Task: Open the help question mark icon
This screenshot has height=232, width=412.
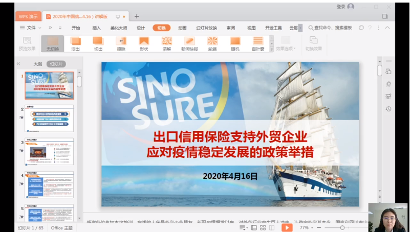Action: point(370,28)
